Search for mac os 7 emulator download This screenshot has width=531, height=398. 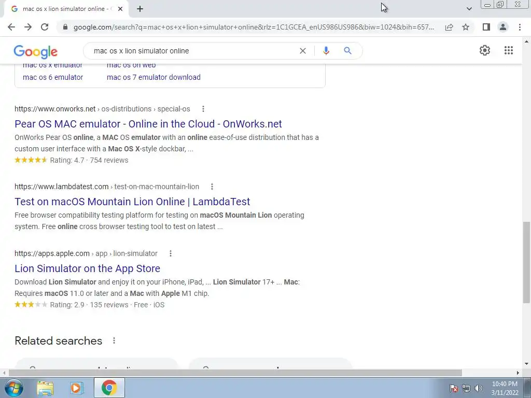153,77
